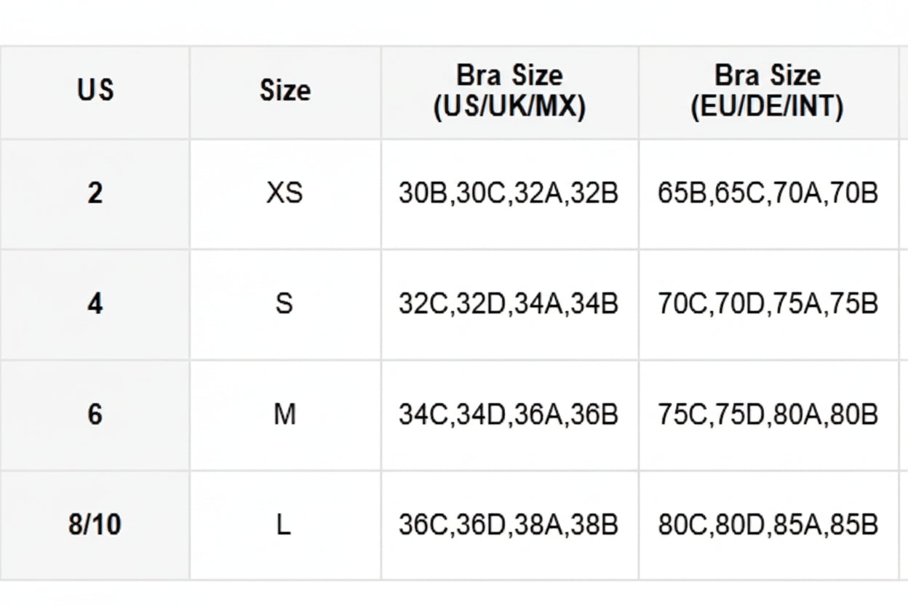Click the 32C,32D,34A,34B cell
This screenshot has height=605, width=908.
[x=509, y=304]
